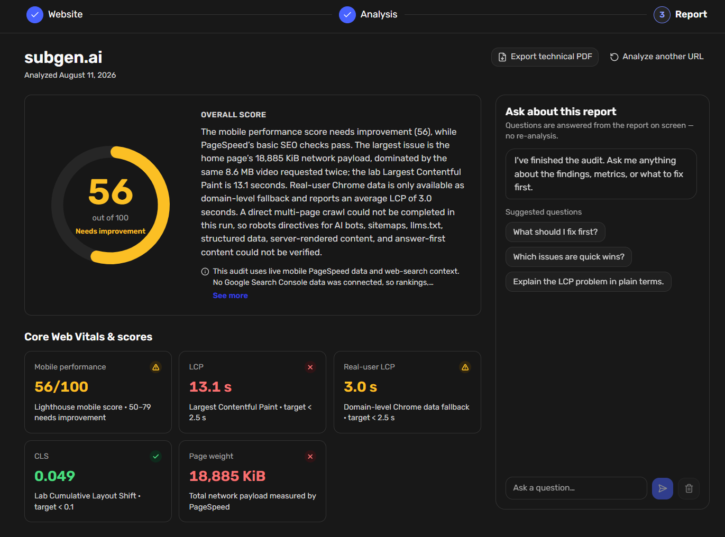The width and height of the screenshot is (725, 537).
Task: Click the red X icon on Page weight card
Action: [310, 456]
